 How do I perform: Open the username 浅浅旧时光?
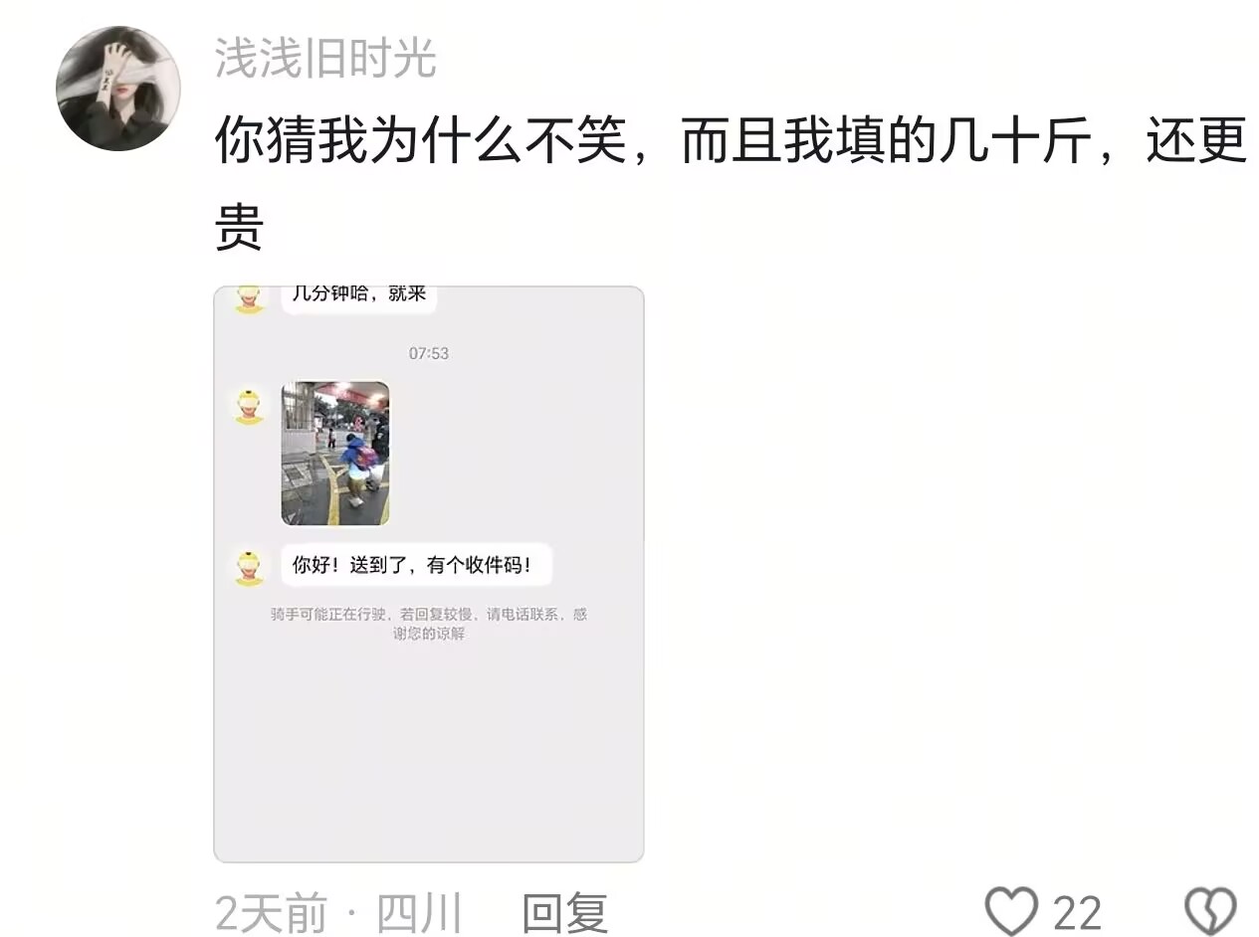click(x=325, y=59)
